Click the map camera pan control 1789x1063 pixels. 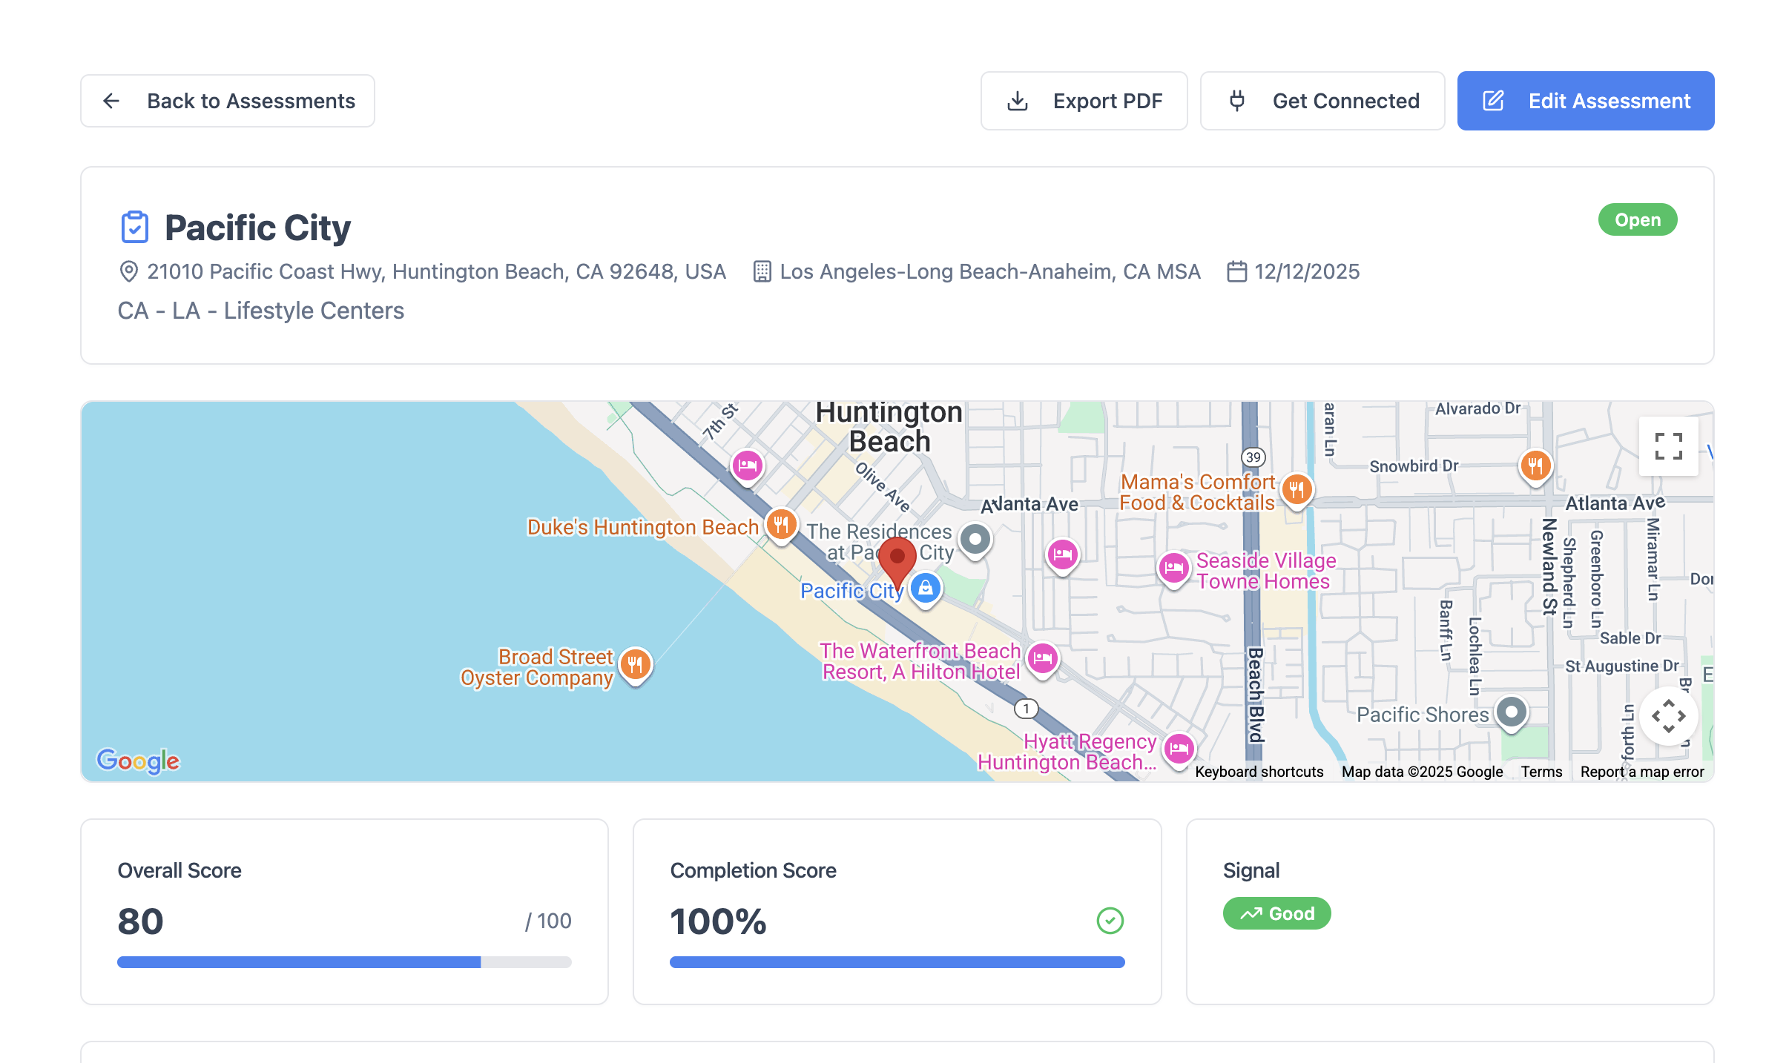pos(1668,716)
